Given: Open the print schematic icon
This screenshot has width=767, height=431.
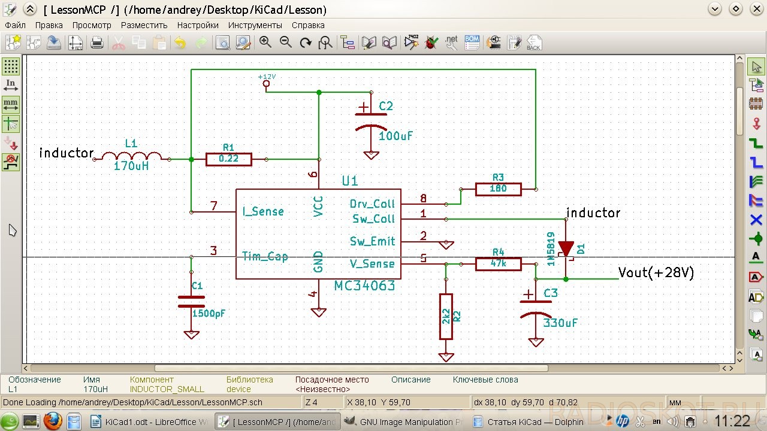Looking at the screenshot, I should (97, 42).
